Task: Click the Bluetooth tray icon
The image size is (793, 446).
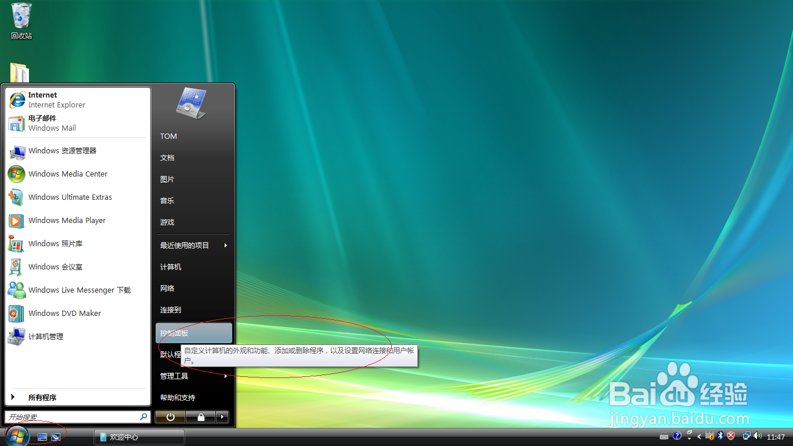Action: [720, 436]
